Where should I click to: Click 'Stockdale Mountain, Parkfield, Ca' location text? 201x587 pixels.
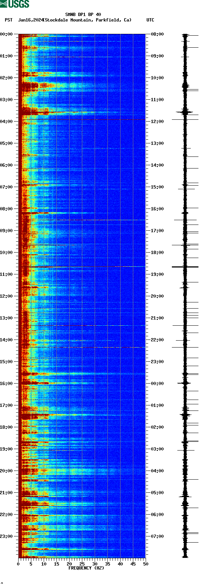click(87, 20)
